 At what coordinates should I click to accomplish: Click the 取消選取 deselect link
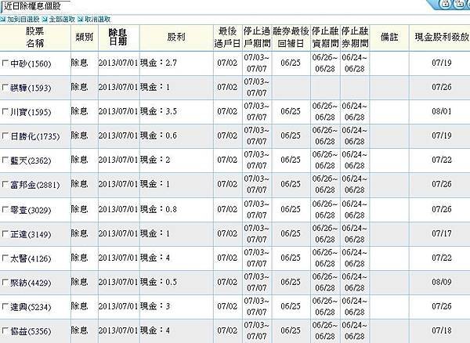[97, 20]
